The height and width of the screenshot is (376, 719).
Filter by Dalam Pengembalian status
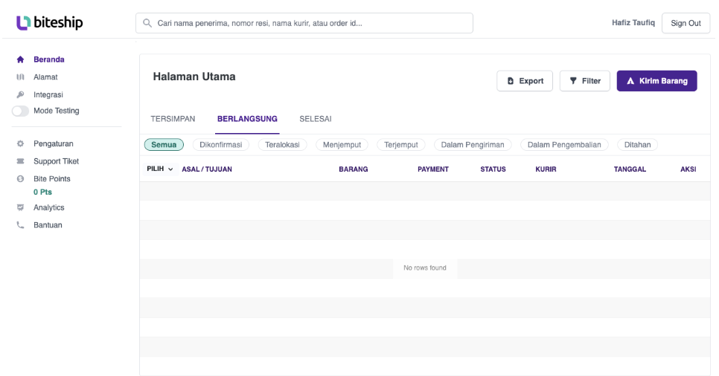pos(564,145)
